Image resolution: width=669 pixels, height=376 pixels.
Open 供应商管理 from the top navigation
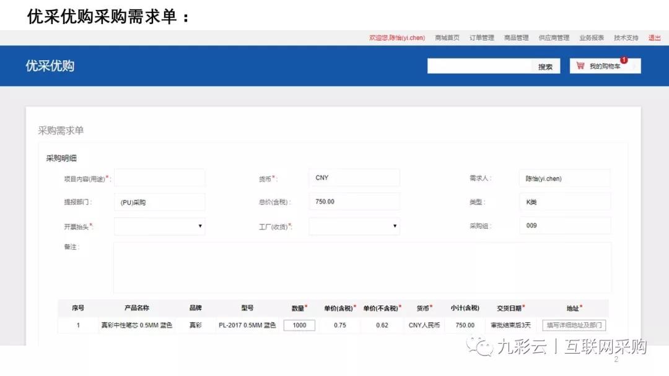pos(554,38)
